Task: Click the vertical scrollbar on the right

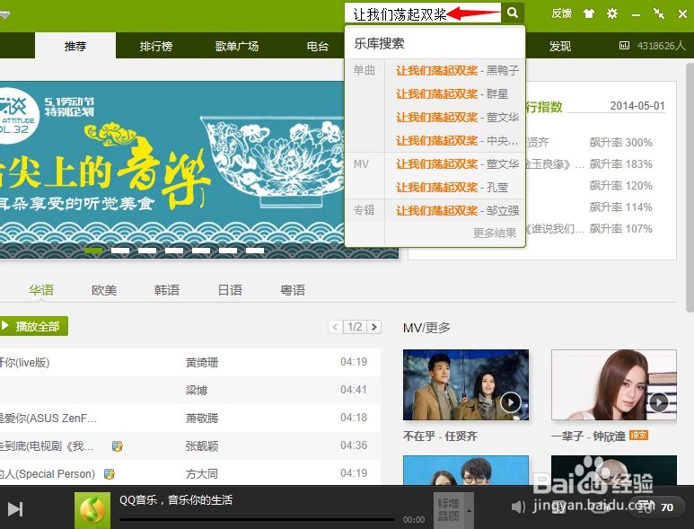Action: (690, 187)
